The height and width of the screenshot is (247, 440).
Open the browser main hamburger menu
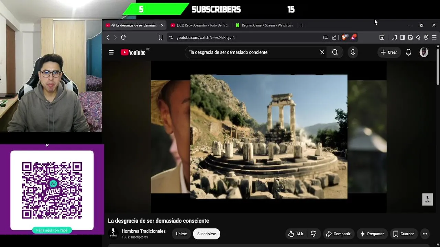pyautogui.click(x=434, y=37)
